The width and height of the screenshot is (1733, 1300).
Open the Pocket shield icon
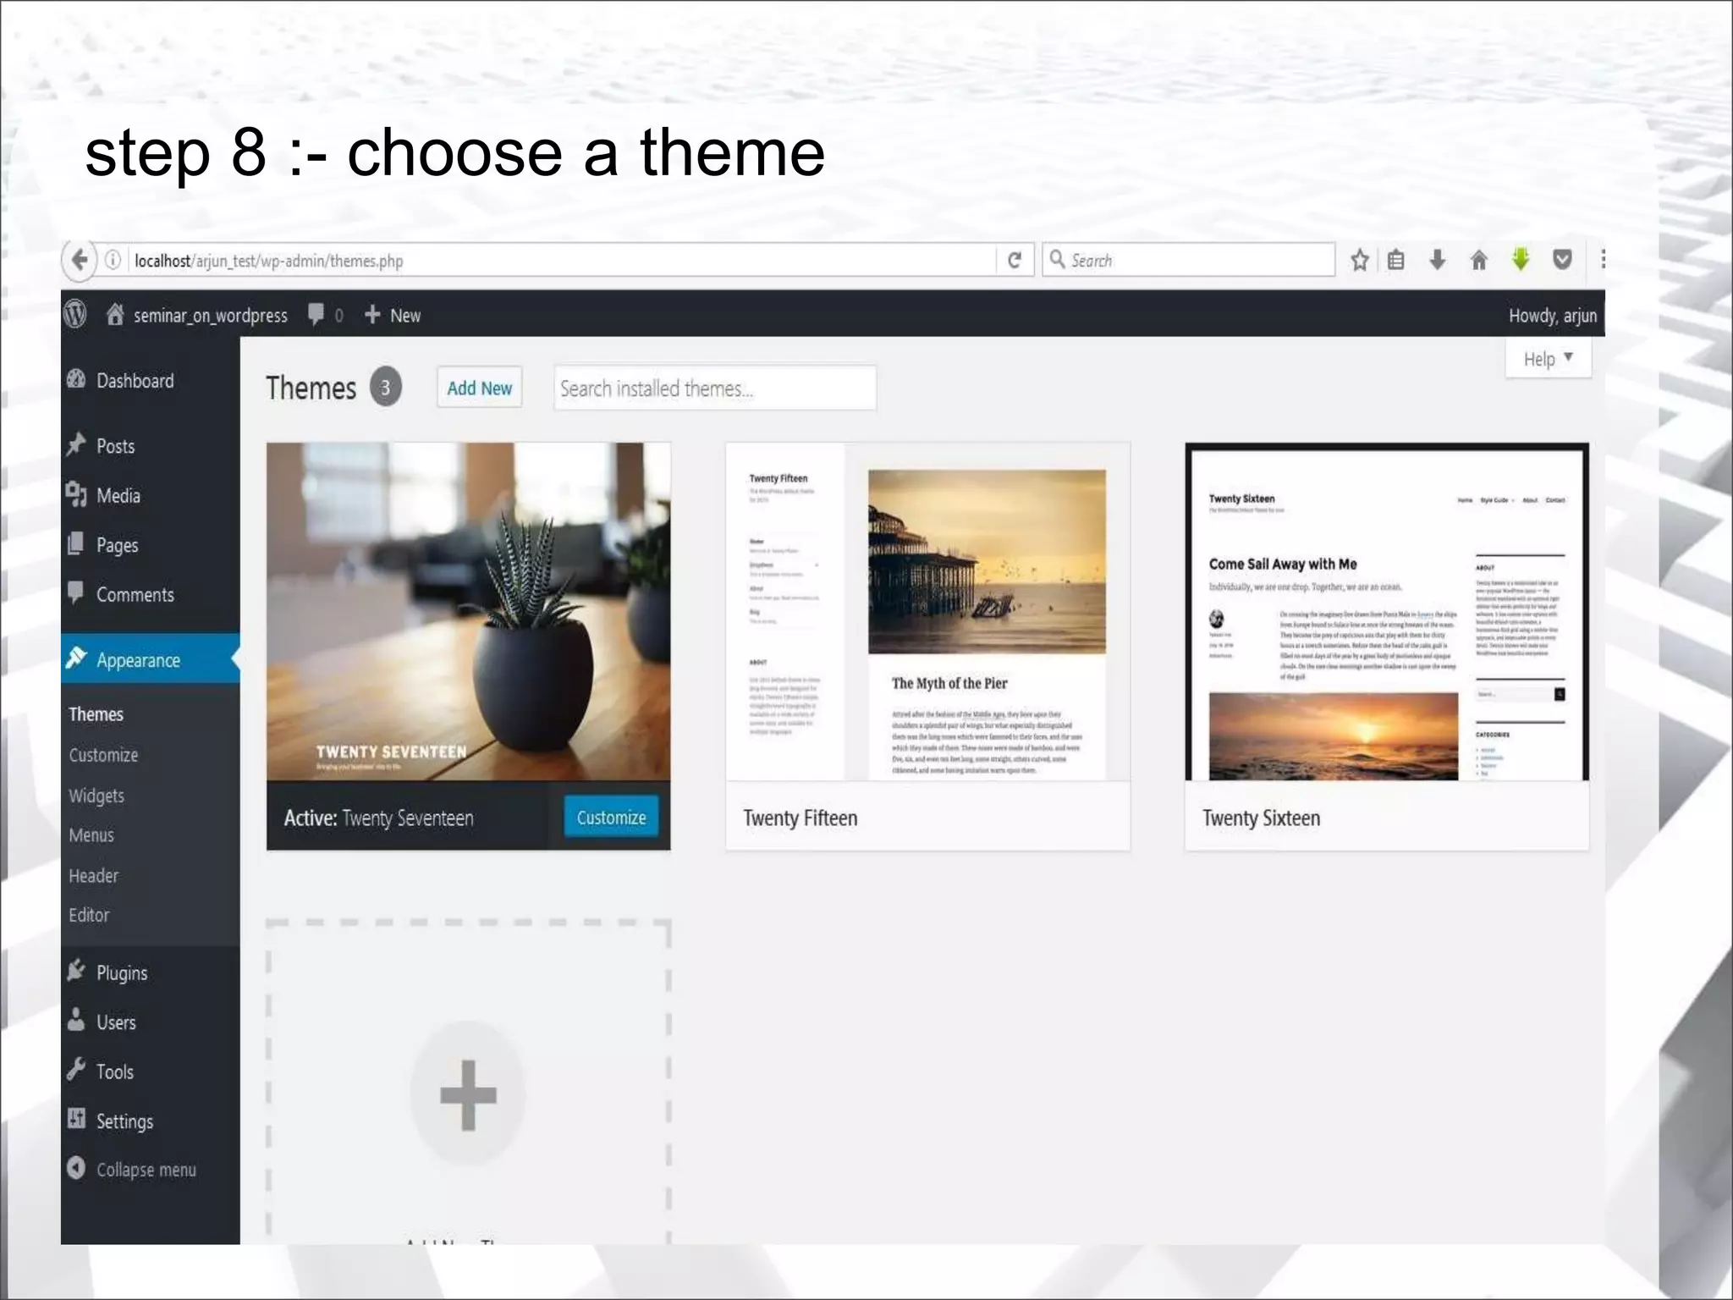1562,260
